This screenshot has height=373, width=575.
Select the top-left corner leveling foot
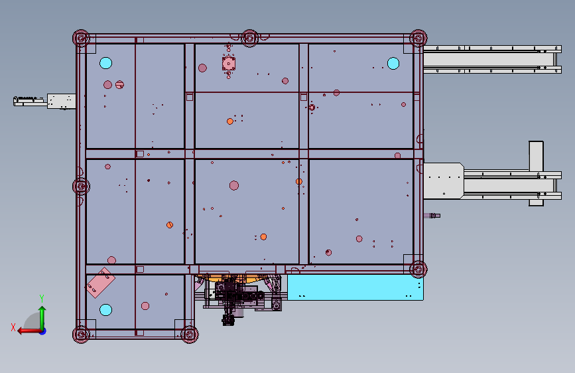click(81, 38)
